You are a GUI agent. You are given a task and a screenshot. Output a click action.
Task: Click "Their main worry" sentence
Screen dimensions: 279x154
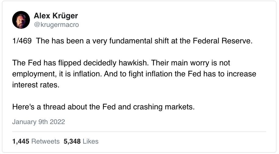(x=176, y=63)
